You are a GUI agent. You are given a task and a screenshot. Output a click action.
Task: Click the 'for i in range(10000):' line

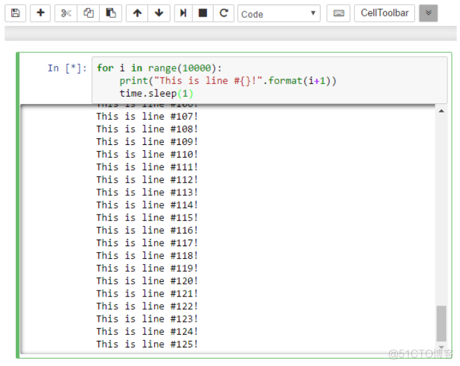pyautogui.click(x=159, y=68)
